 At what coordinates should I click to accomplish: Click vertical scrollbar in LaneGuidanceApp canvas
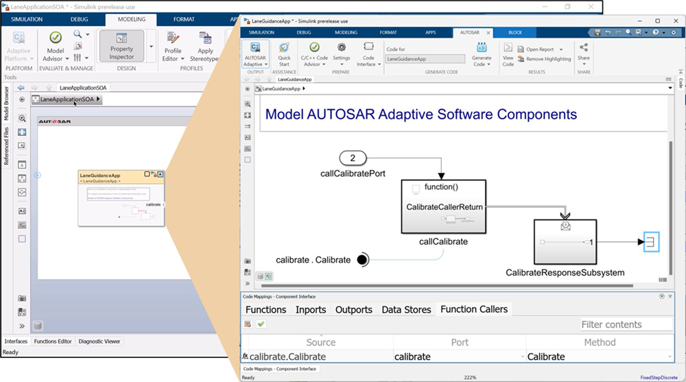[670, 207]
